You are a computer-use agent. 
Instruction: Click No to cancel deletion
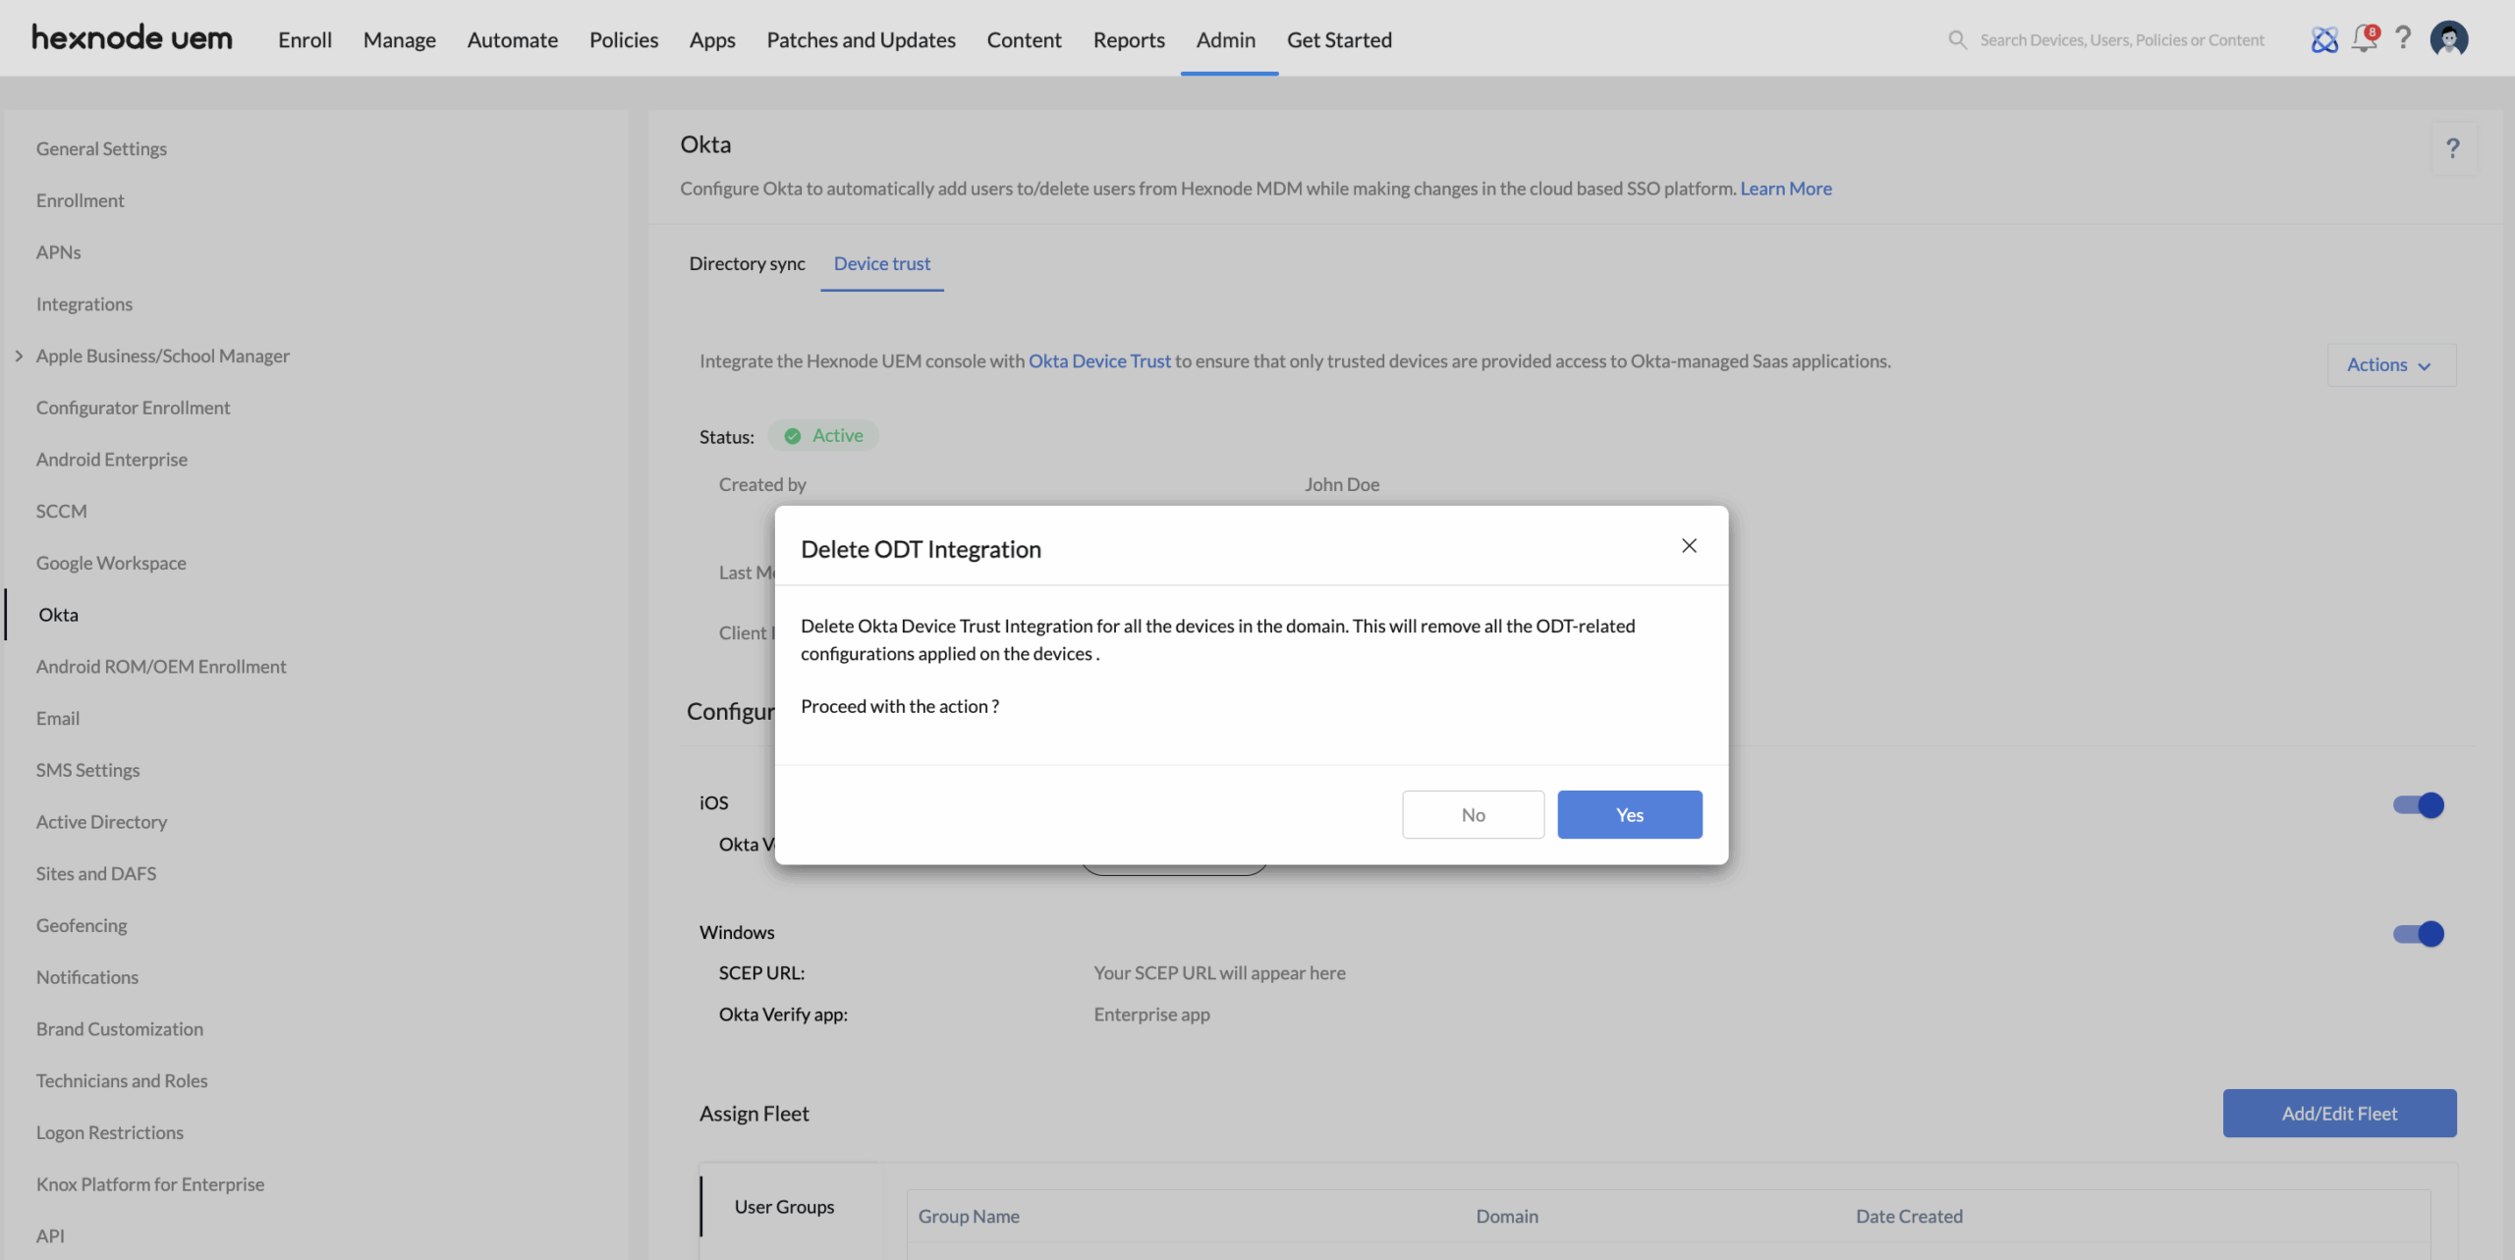point(1472,814)
